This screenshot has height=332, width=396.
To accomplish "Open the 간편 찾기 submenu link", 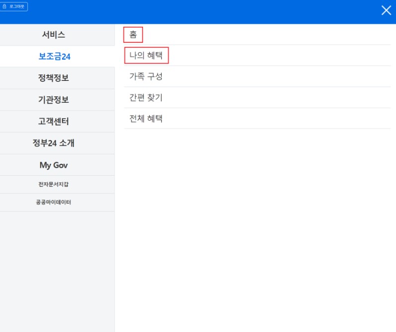I will [146, 97].
